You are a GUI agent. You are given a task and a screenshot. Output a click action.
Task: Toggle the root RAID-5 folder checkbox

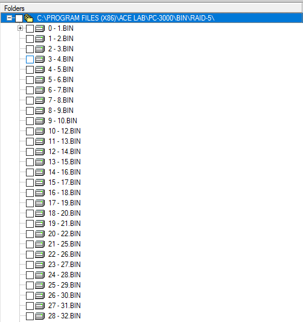coord(19,18)
